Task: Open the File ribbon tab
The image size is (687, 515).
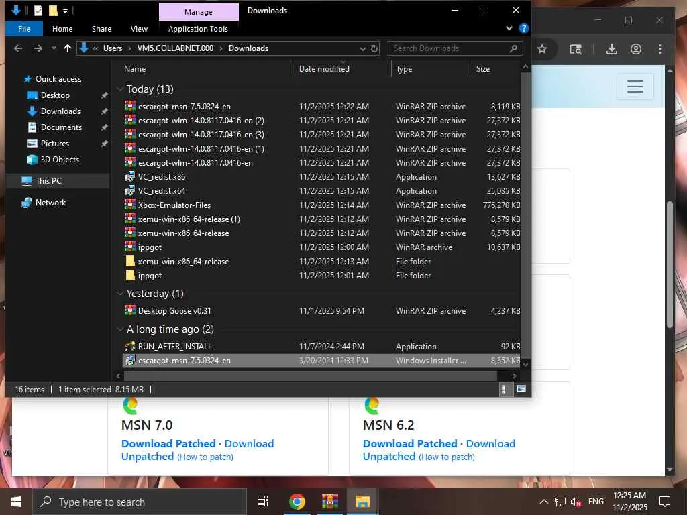Action: [x=24, y=29]
